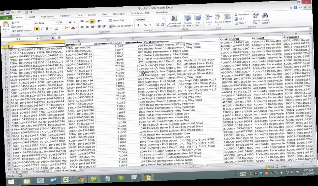Click the Clear button in Editing
318x186 pixels.
tap(240, 23)
